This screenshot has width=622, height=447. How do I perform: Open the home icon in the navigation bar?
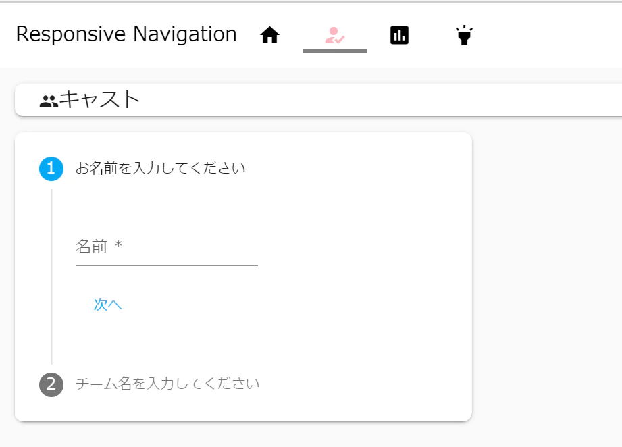(x=269, y=34)
